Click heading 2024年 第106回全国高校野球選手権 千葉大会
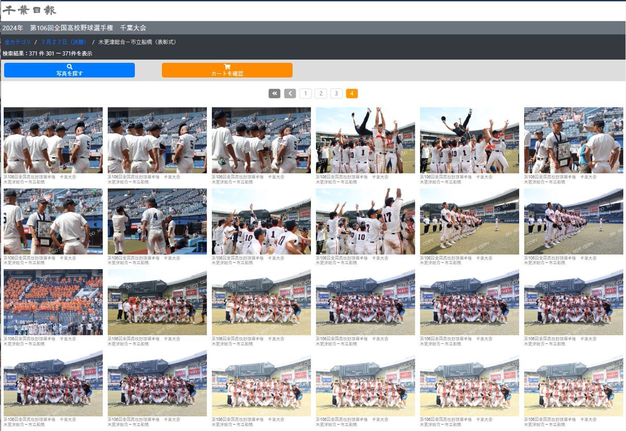This screenshot has width=626, height=431. pyautogui.click(x=75, y=28)
